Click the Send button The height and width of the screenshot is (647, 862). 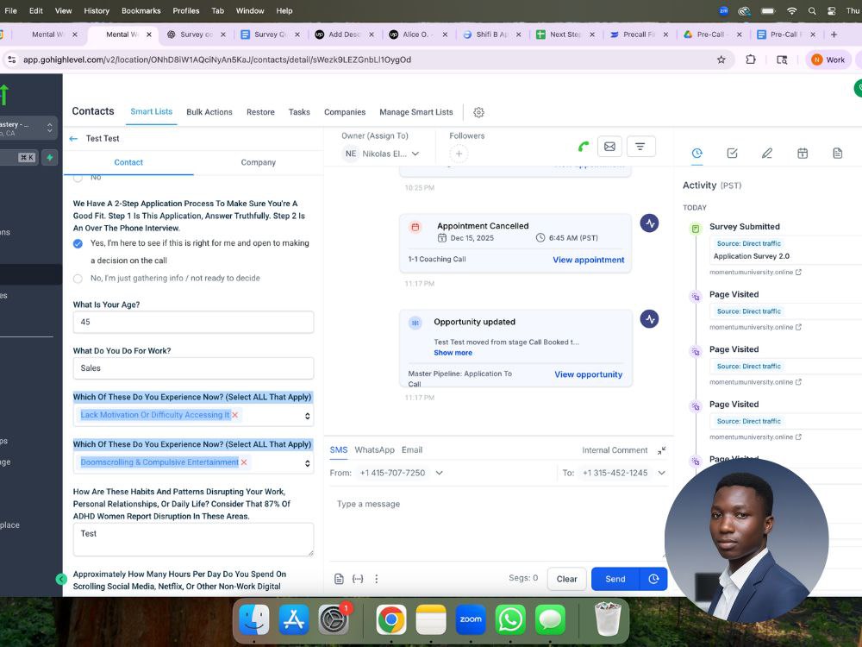pyautogui.click(x=615, y=579)
